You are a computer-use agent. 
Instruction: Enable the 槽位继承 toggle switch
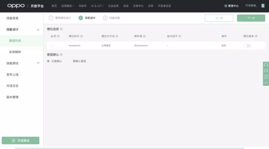click(x=247, y=46)
